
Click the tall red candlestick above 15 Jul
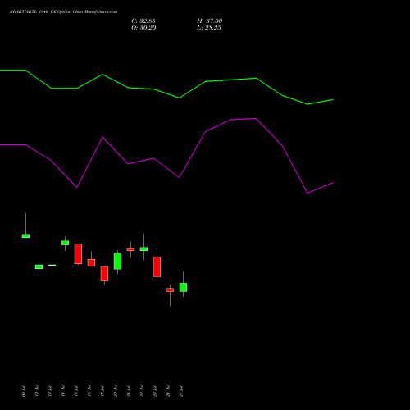tap(78, 253)
